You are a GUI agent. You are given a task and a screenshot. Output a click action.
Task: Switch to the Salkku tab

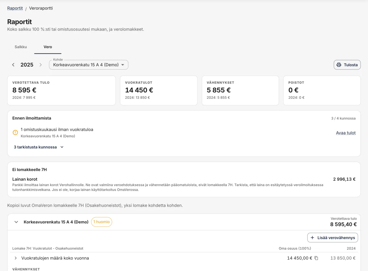click(21, 47)
